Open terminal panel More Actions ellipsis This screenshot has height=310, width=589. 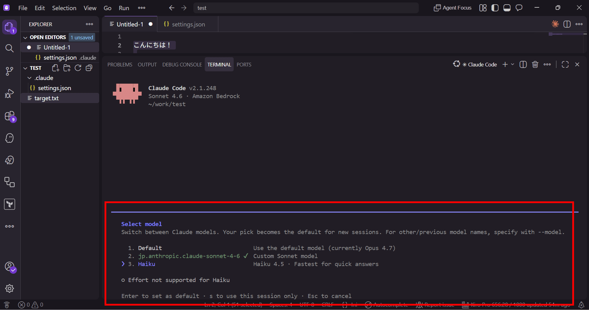point(547,64)
